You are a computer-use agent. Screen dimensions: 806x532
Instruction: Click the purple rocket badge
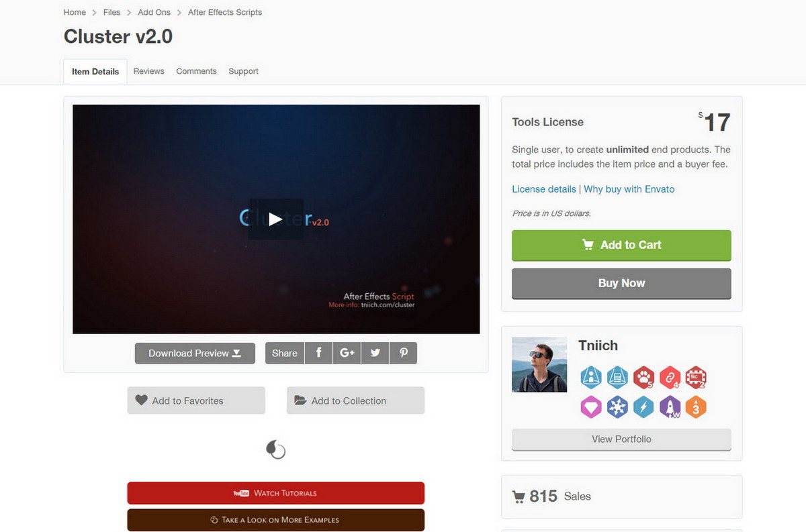click(670, 407)
